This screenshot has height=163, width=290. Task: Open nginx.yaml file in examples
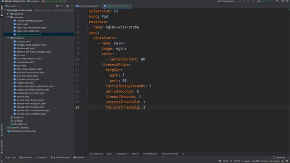click(22, 24)
